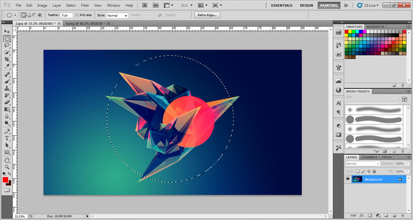Switch to the Channels tab
Screen dimensions: 413x220
coord(369,158)
